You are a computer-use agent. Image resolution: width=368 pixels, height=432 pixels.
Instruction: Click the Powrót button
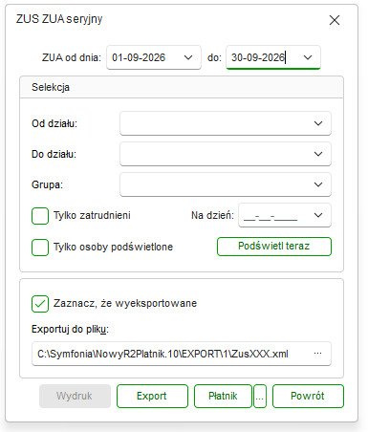(x=308, y=396)
